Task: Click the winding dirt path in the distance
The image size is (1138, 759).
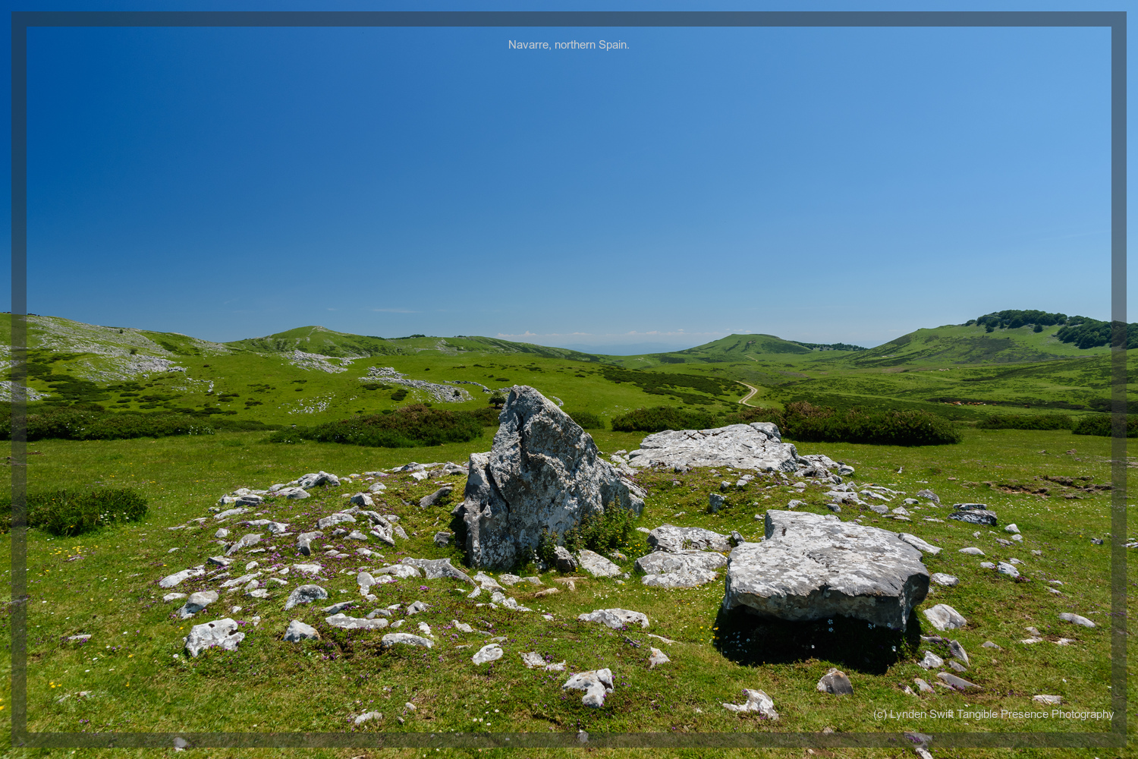Action: point(749,393)
